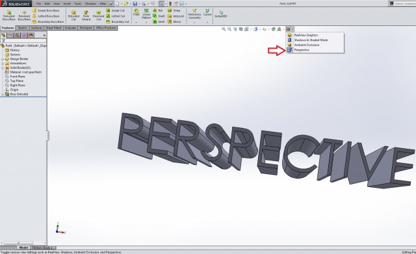Image resolution: width=416 pixels, height=254 pixels.
Task: Open the dropdown arrow under Curves
Action: pyautogui.click(x=207, y=23)
